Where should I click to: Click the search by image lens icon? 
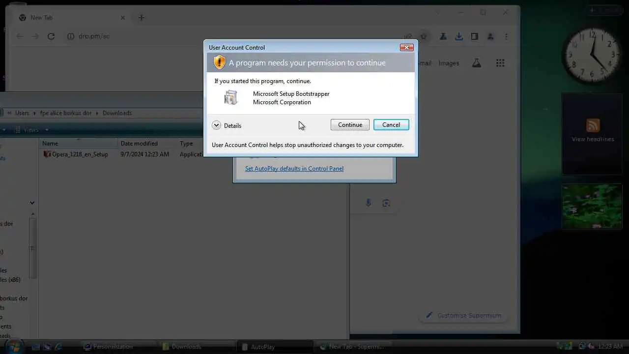click(386, 203)
